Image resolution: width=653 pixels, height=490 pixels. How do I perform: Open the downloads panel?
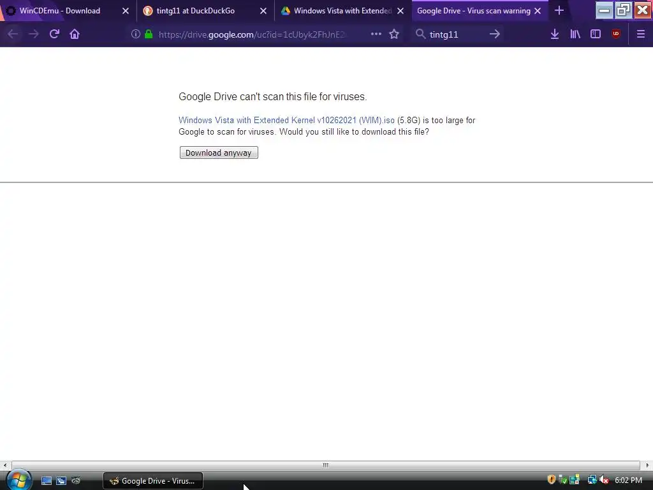pos(555,34)
